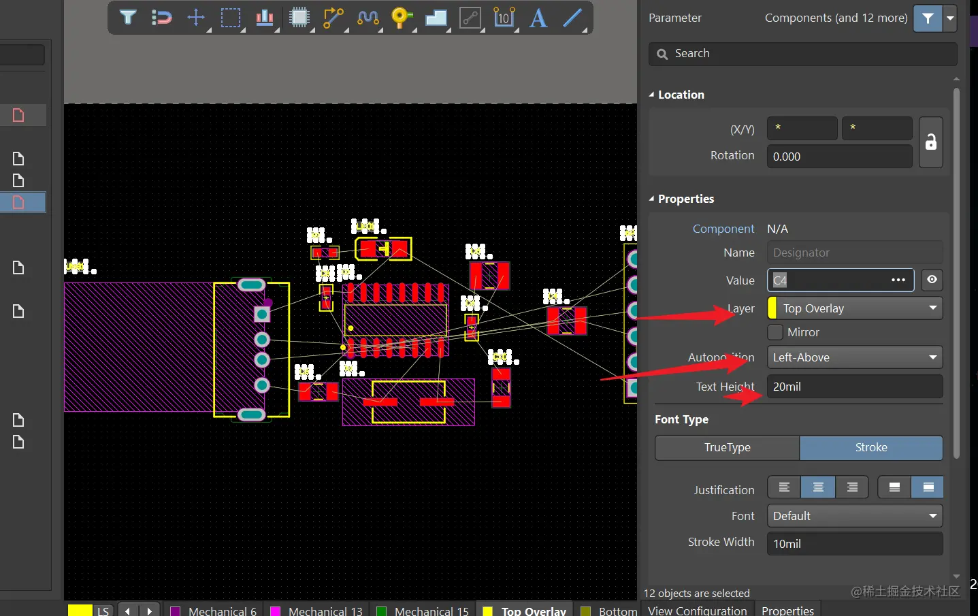Toggle the location lock padlock
This screenshot has width=978, height=616.
[931, 142]
